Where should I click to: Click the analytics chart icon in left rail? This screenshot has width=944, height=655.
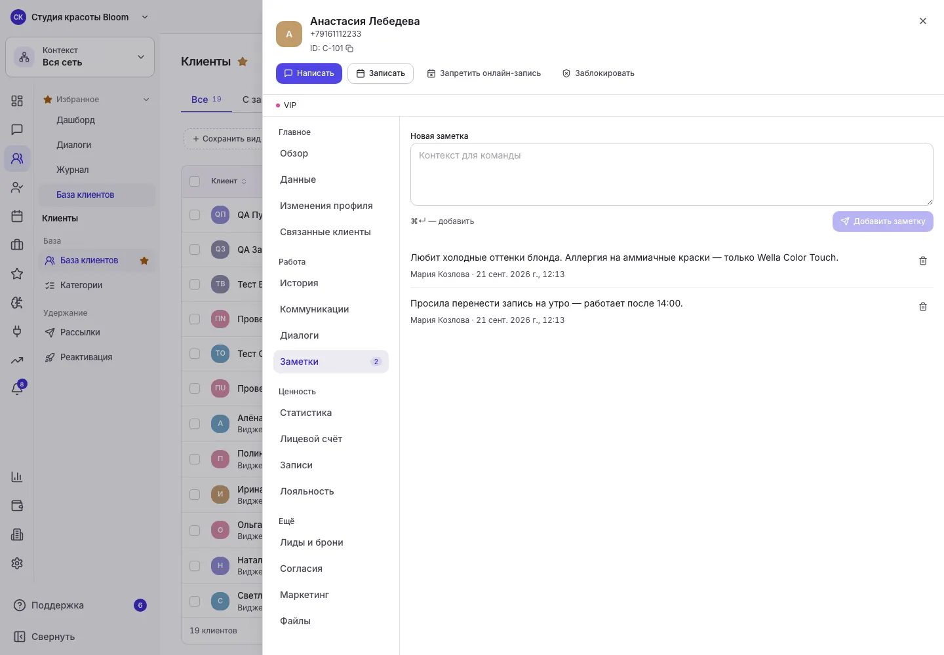point(17,477)
